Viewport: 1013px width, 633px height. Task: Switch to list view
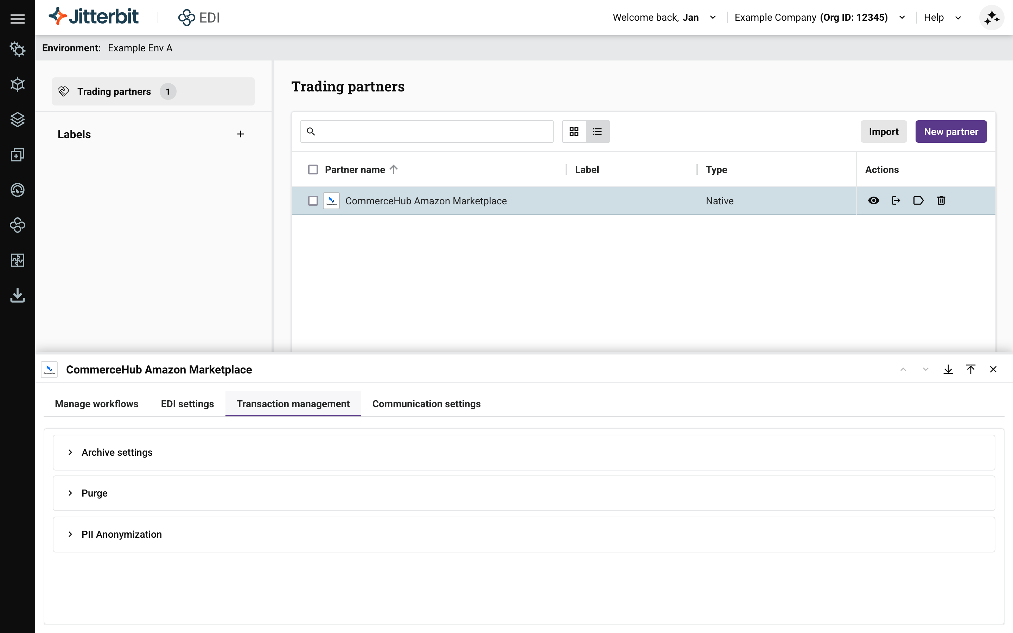(x=597, y=132)
